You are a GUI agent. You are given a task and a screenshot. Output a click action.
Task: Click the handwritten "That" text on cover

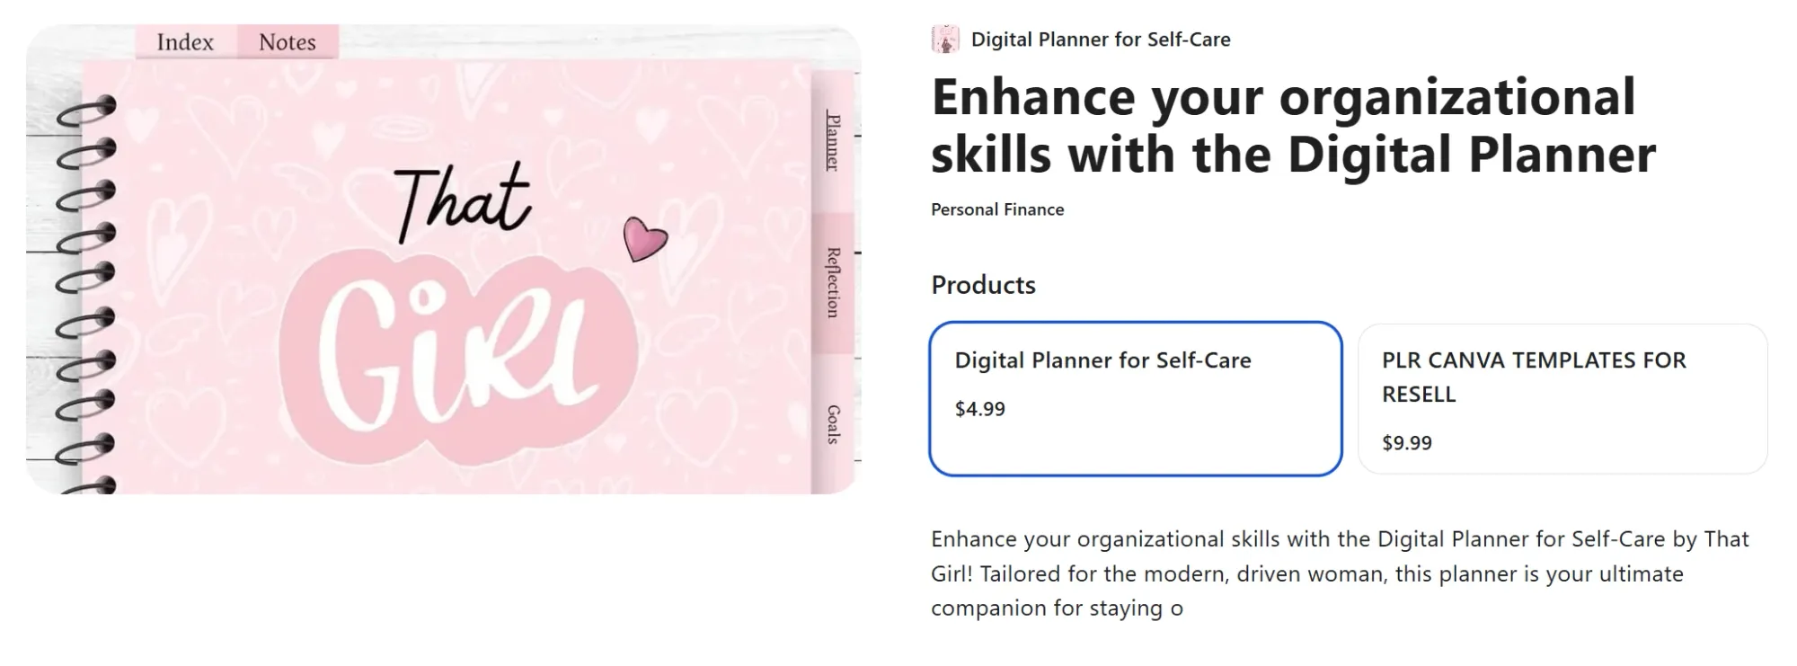pyautogui.click(x=462, y=203)
